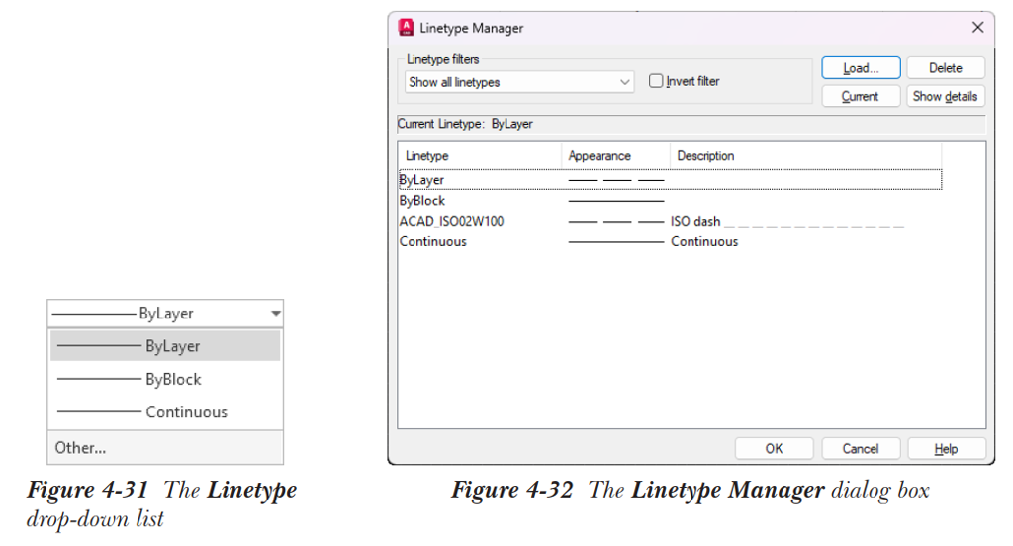Screen dimensions: 1013x546
Task: Select the Continuous row in Linetype Manager
Action: (670, 241)
